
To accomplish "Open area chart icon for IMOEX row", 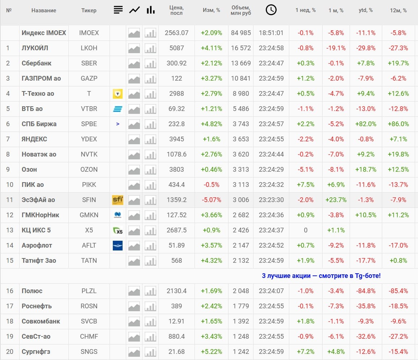I will (134, 33).
